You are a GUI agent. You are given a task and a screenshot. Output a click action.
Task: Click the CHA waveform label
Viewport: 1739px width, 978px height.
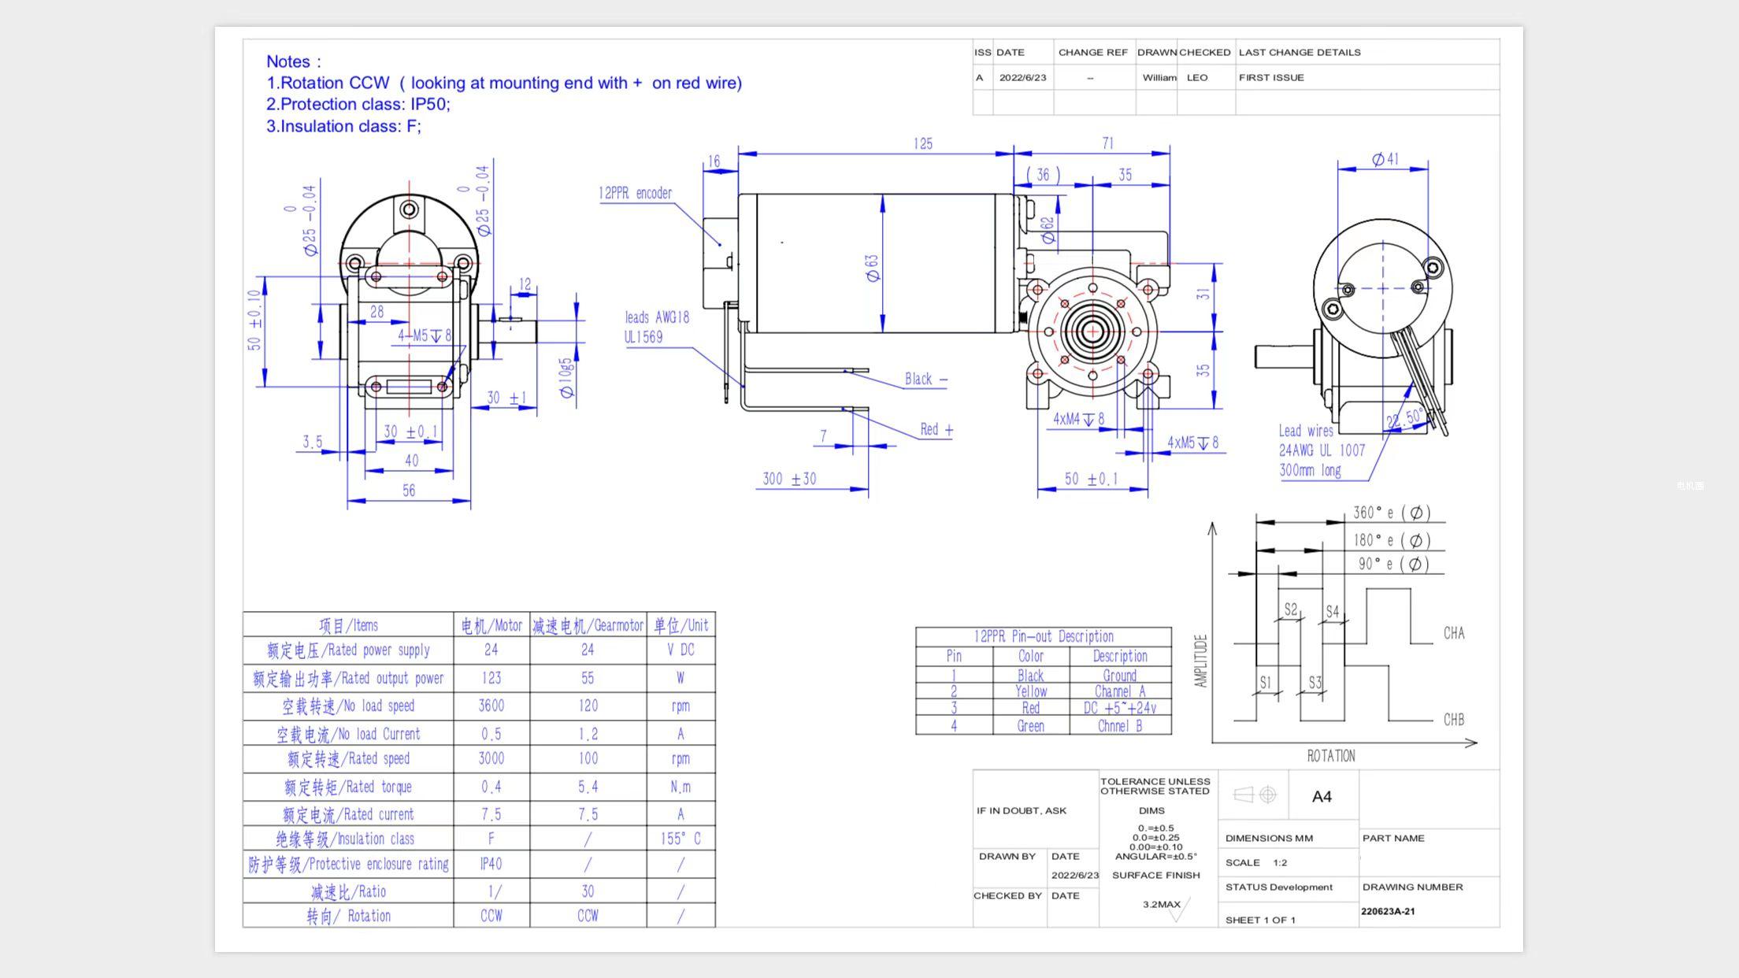(1453, 633)
